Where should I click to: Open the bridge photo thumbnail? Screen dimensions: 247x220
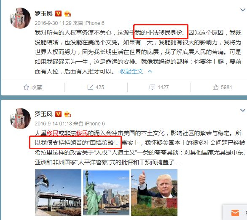58,193
